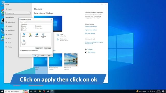Image resolution: width=166 pixels, height=93 pixels.
Task: Open the Taskbar settings page
Action: pos(9,47)
